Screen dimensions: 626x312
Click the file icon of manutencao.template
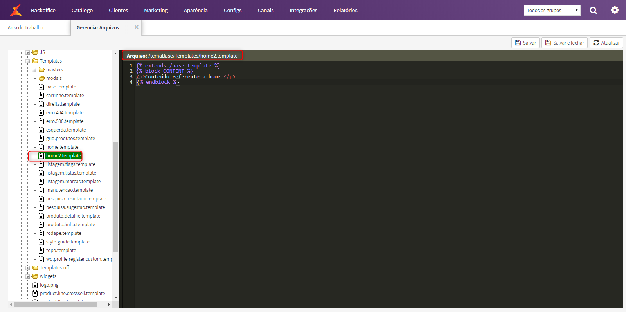tap(41, 190)
